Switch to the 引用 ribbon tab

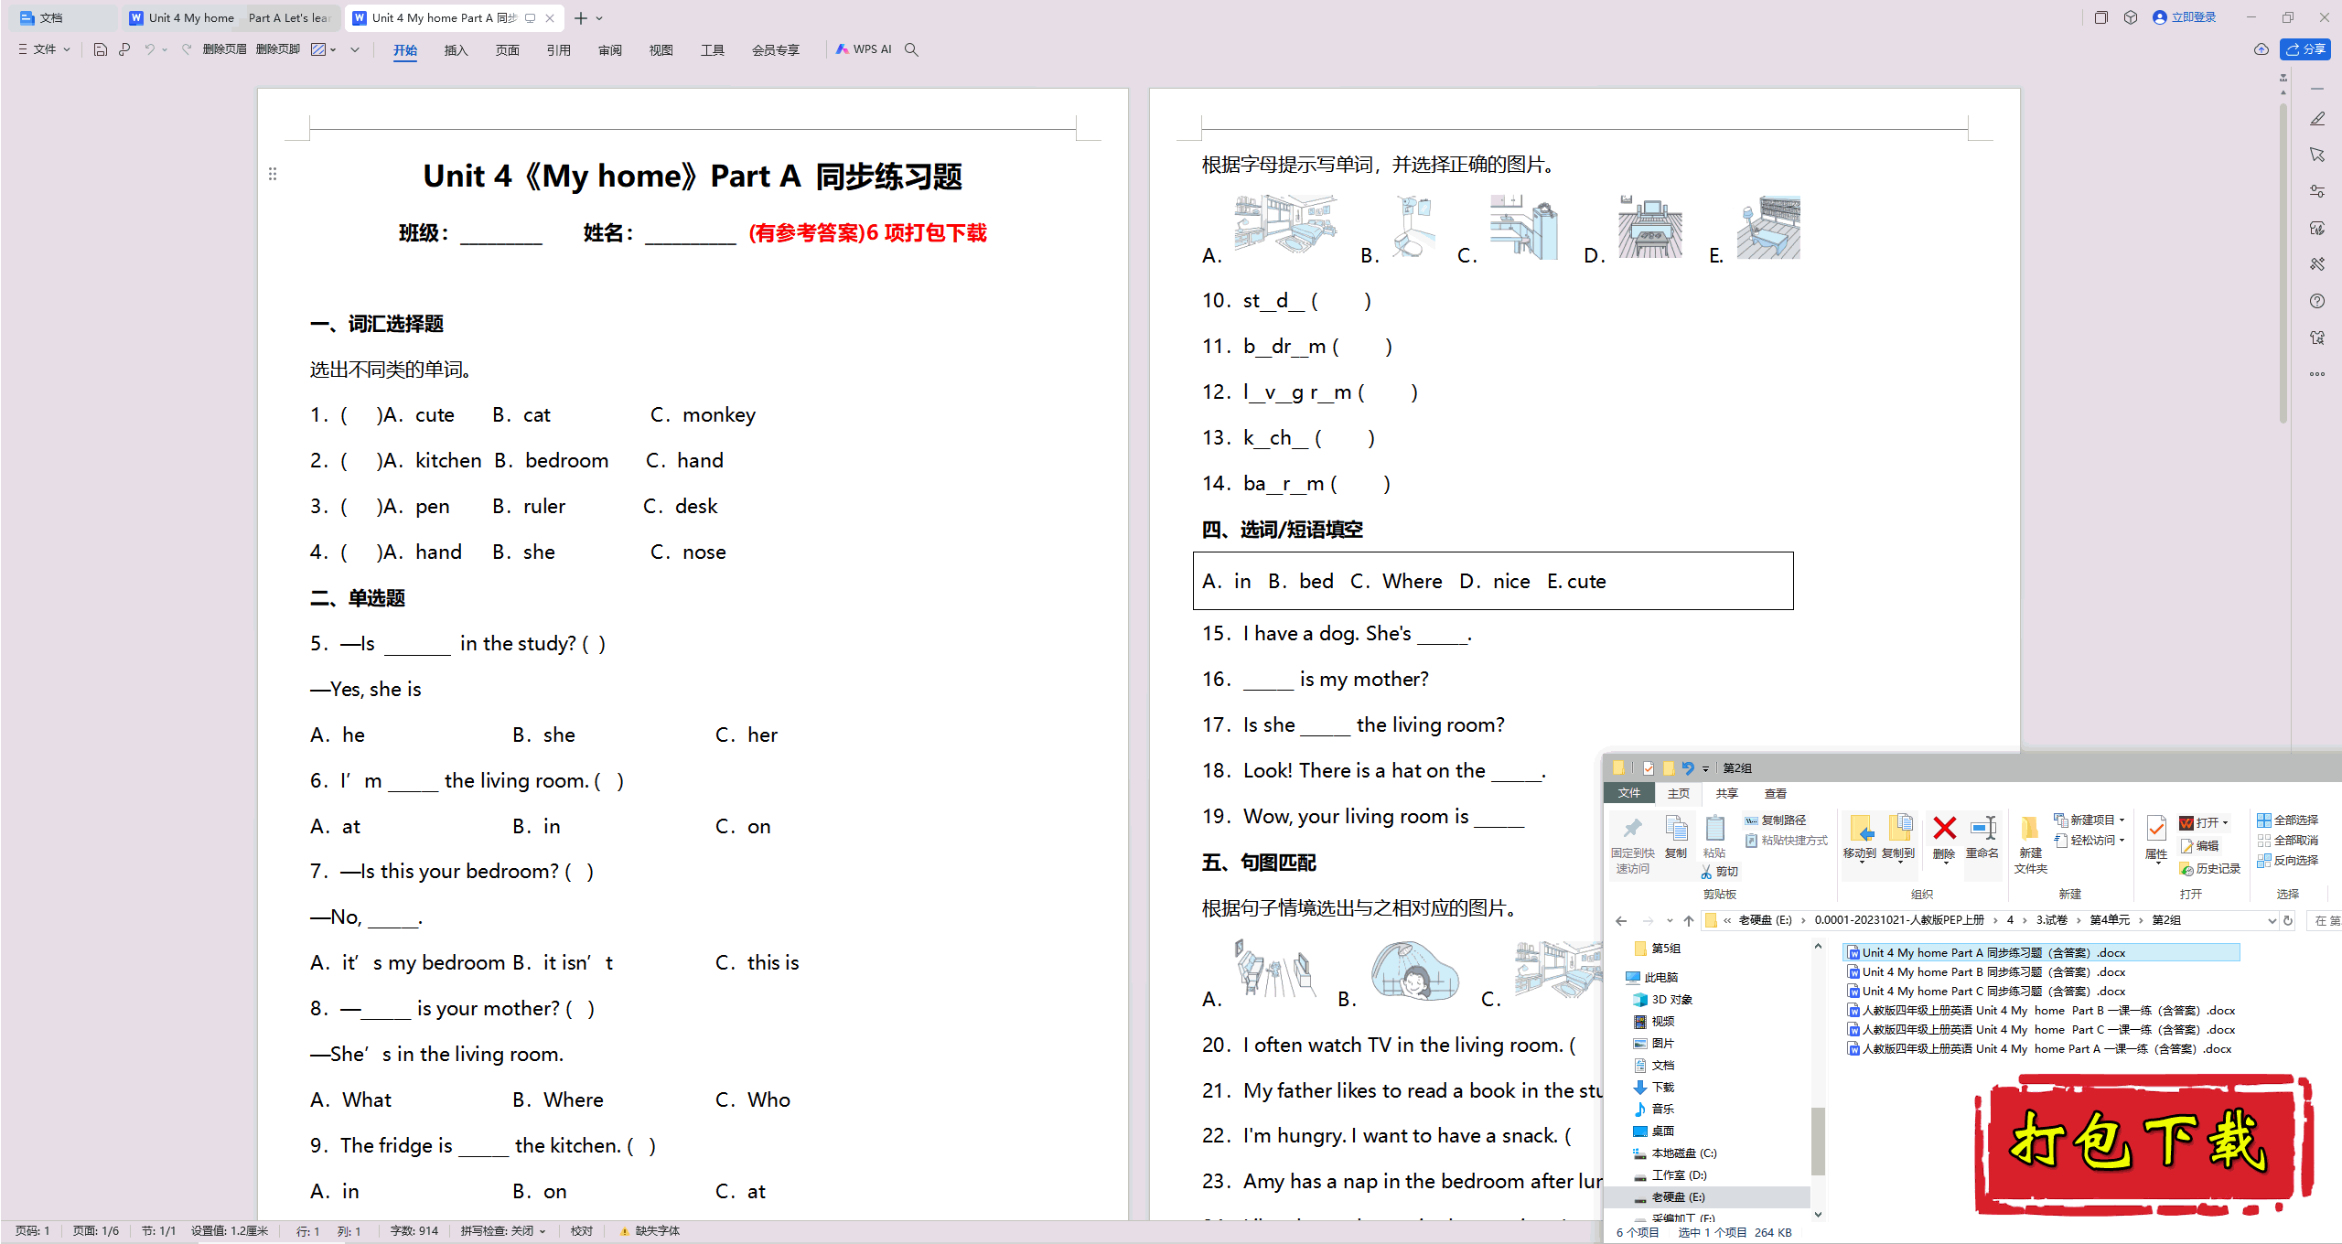tap(558, 50)
